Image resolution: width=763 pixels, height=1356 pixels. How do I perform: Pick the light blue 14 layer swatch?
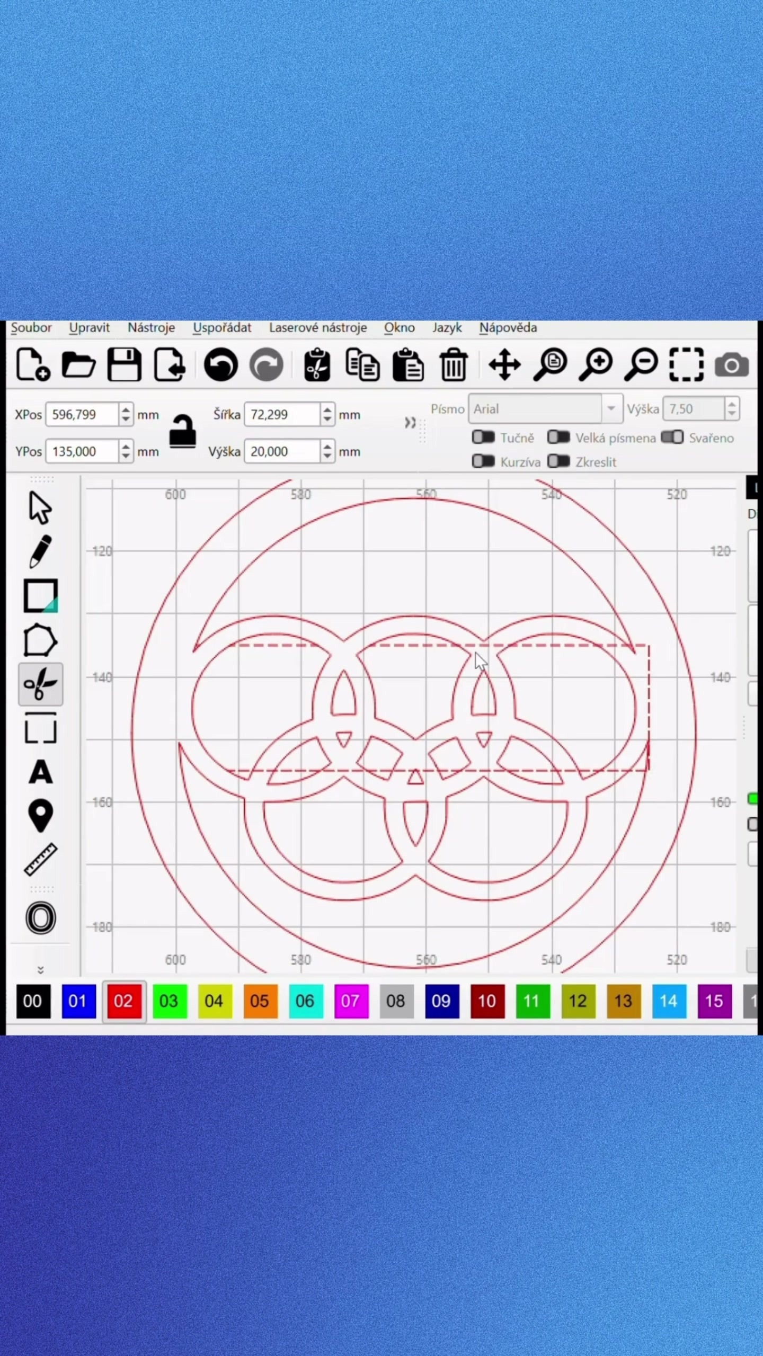669,1001
